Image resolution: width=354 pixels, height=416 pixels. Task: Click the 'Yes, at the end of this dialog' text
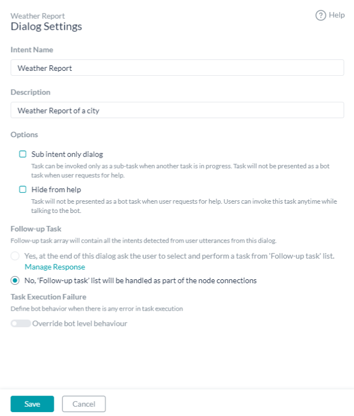tap(179, 256)
